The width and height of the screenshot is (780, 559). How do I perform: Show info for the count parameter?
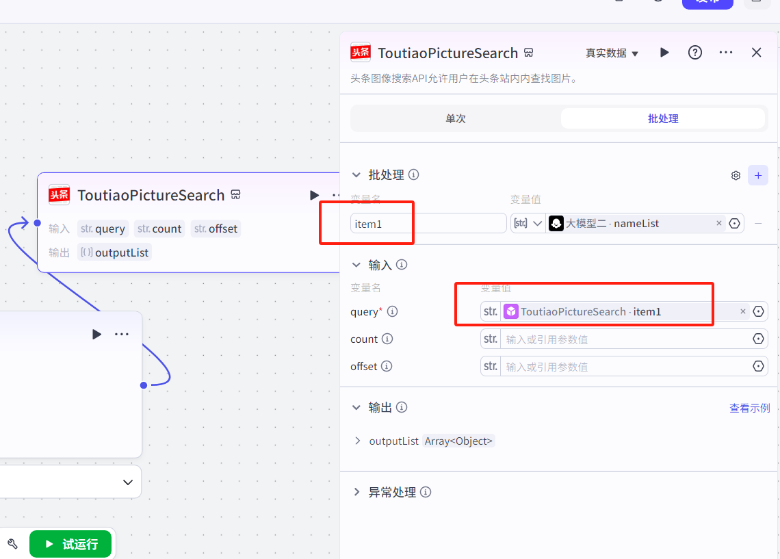(387, 339)
